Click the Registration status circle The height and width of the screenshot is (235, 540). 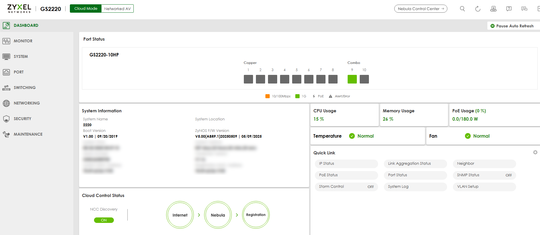coord(256,215)
